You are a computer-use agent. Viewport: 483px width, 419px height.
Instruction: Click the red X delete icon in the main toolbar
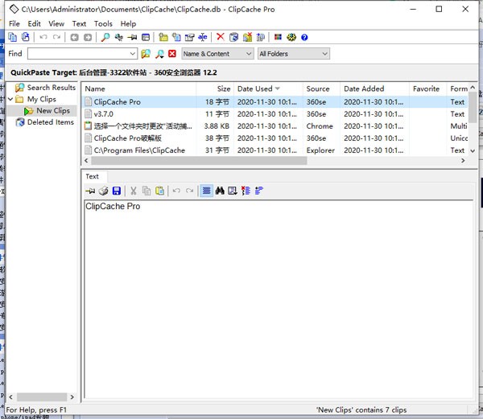[220, 37]
